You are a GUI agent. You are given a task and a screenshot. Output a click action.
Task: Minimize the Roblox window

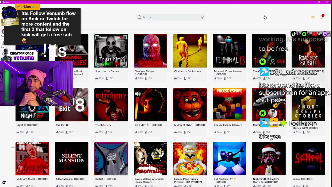pyautogui.click(x=311, y=2)
